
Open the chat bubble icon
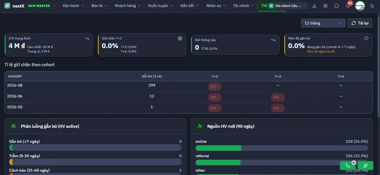coord(336,6)
